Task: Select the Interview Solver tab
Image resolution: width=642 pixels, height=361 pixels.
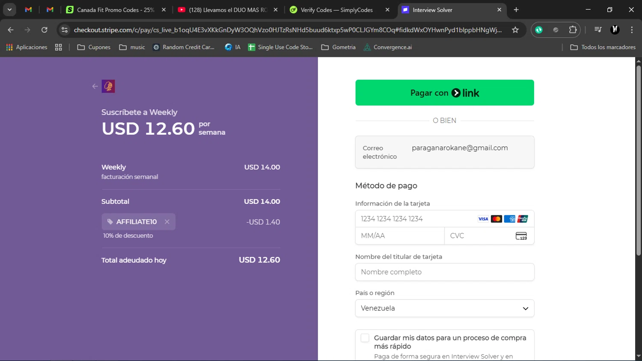Action: pos(445,9)
